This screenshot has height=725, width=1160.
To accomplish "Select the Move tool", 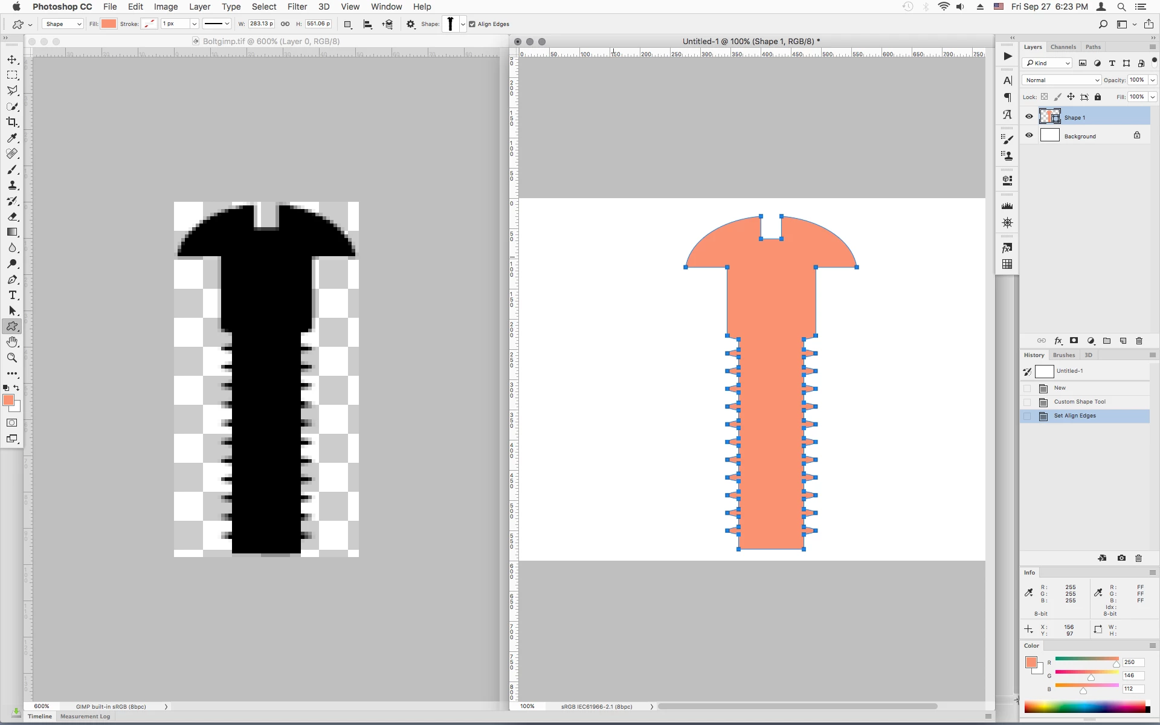I will [12, 60].
